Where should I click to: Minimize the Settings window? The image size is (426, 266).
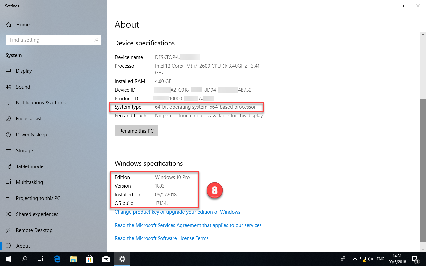point(387,6)
